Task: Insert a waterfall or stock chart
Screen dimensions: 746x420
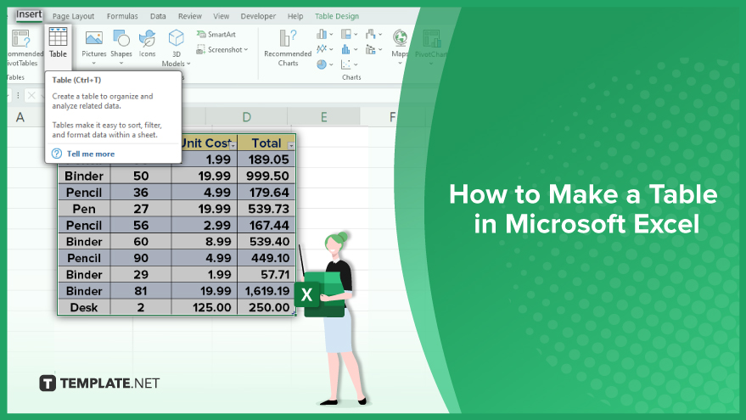Action: [371, 34]
